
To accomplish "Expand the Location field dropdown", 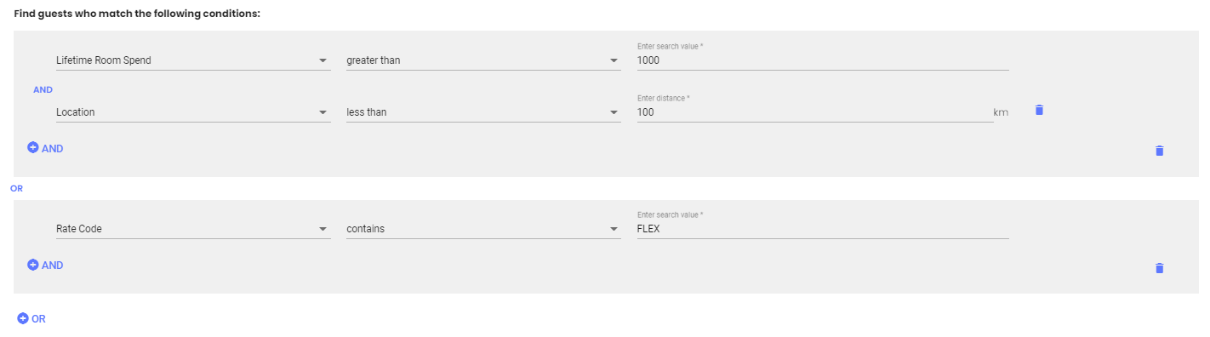I will click(193, 112).
